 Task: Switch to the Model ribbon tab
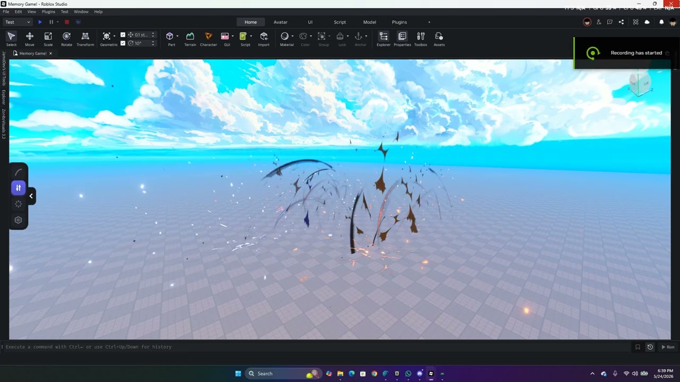(x=370, y=22)
